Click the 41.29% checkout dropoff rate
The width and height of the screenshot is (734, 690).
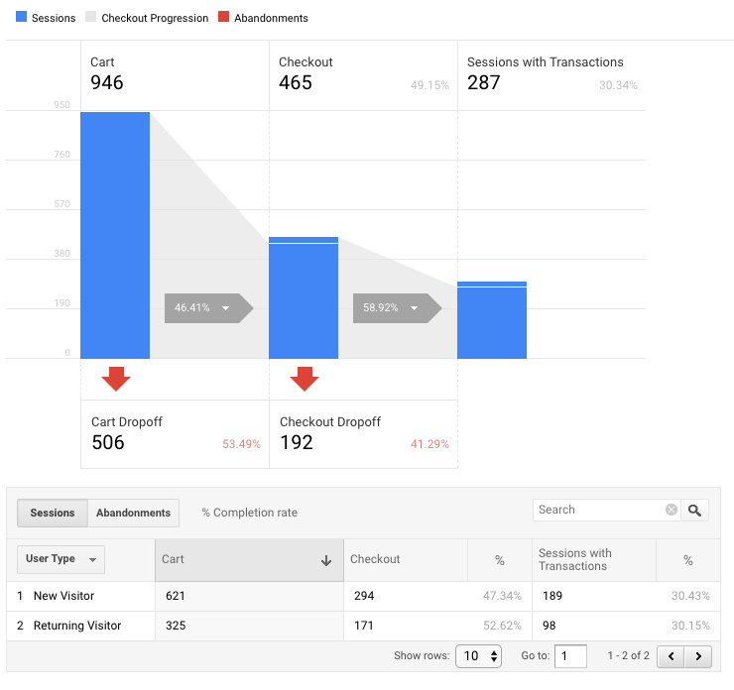(x=429, y=444)
